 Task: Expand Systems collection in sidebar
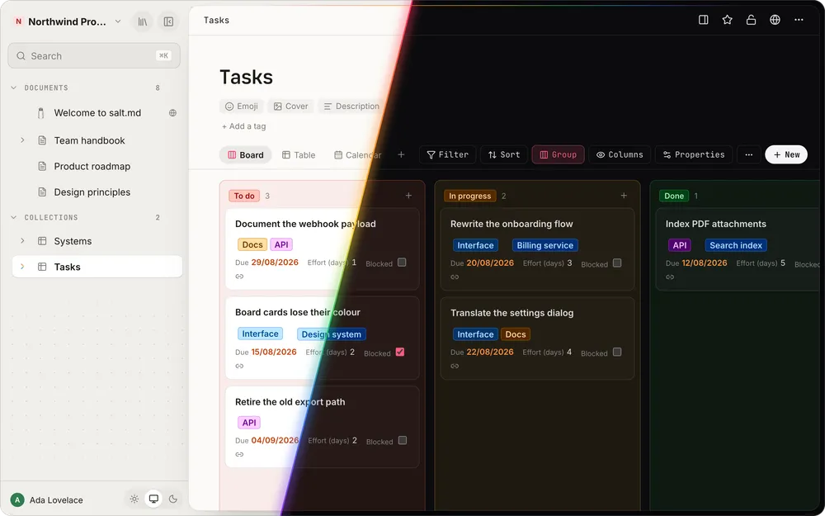point(22,240)
